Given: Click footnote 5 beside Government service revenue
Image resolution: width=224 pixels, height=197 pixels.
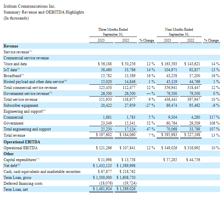Looking at the screenshot, I should 51,93.
